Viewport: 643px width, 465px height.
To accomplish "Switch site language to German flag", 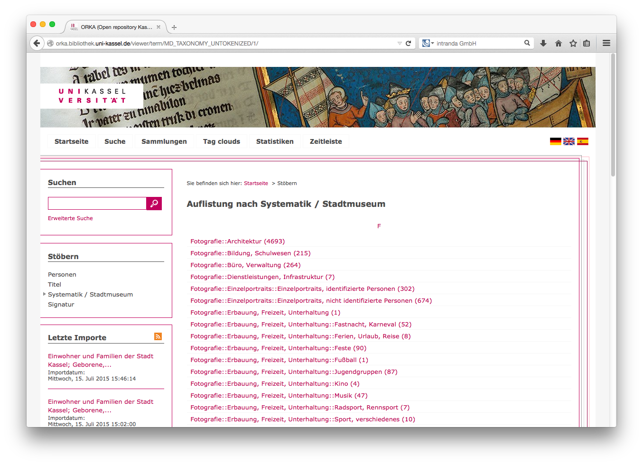I will pos(556,141).
